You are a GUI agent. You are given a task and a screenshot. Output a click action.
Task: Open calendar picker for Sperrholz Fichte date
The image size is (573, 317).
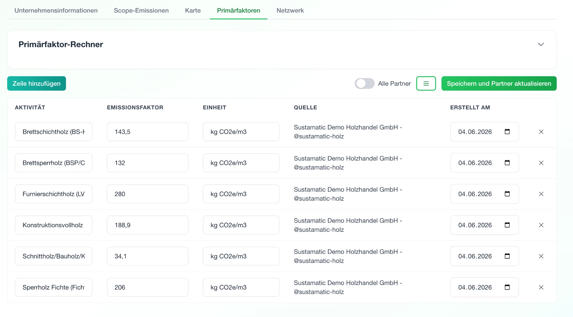[x=507, y=287]
